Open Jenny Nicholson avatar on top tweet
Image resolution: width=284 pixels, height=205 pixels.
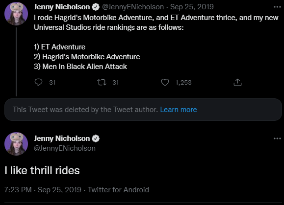[16, 14]
